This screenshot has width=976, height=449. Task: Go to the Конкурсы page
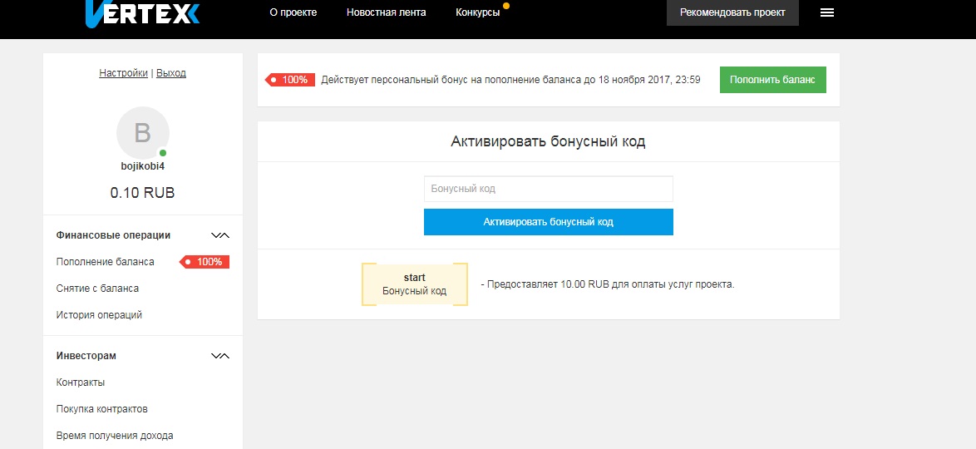pos(477,12)
